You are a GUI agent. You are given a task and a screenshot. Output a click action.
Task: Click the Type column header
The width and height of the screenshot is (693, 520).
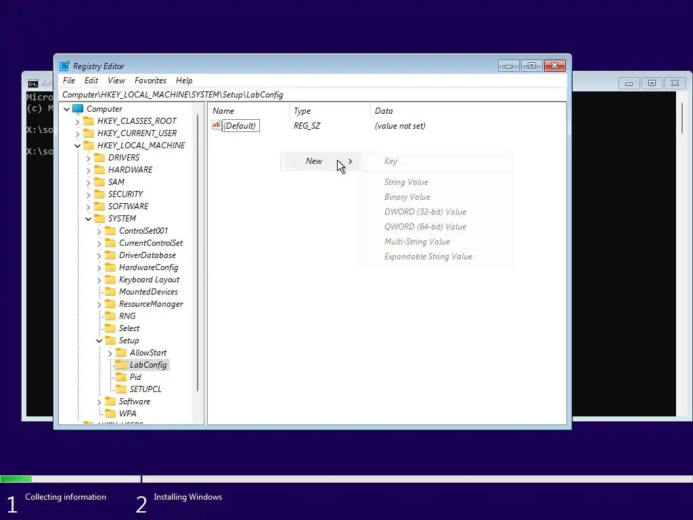(330, 111)
